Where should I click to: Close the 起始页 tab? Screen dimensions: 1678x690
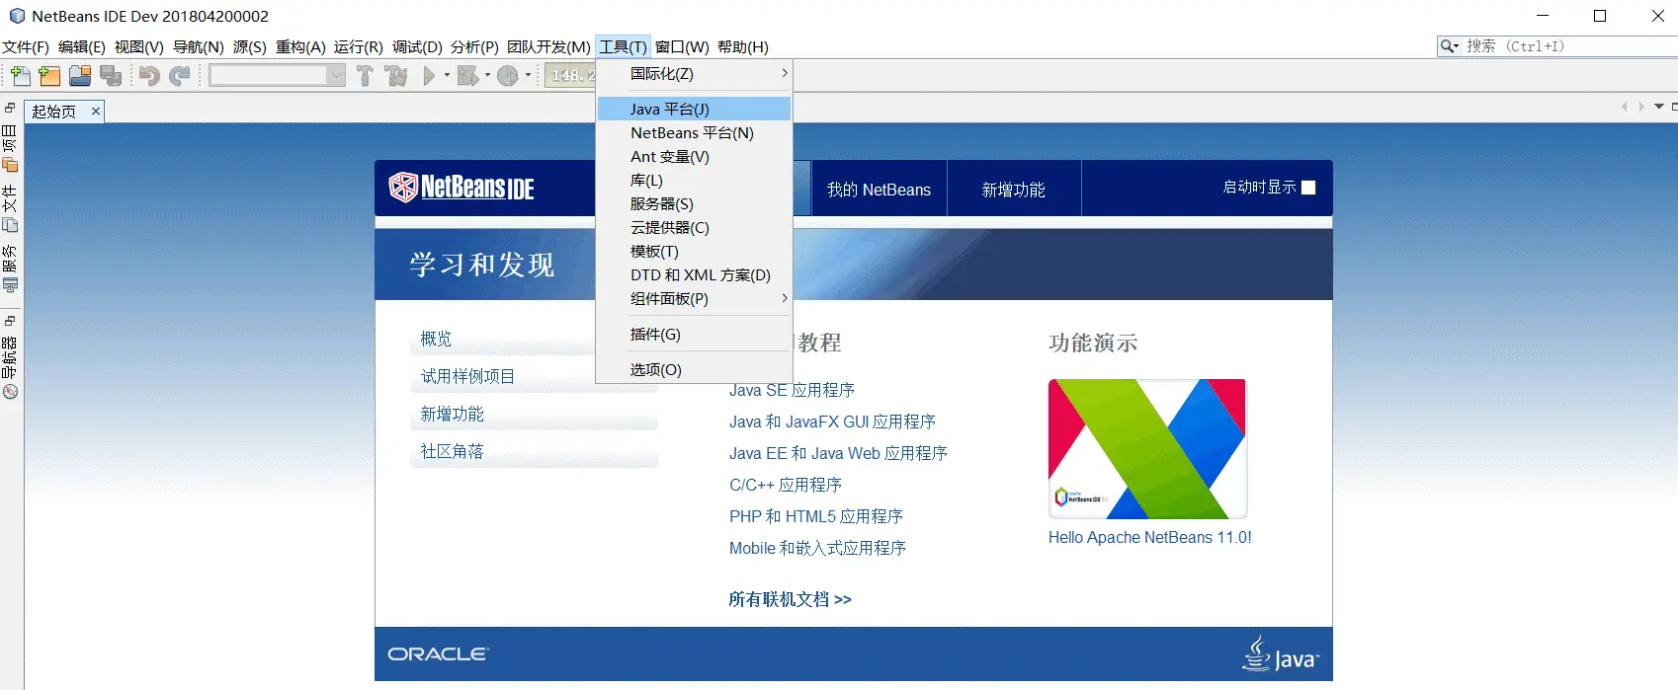96,112
